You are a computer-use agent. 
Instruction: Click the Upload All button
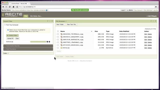coord(10,38)
